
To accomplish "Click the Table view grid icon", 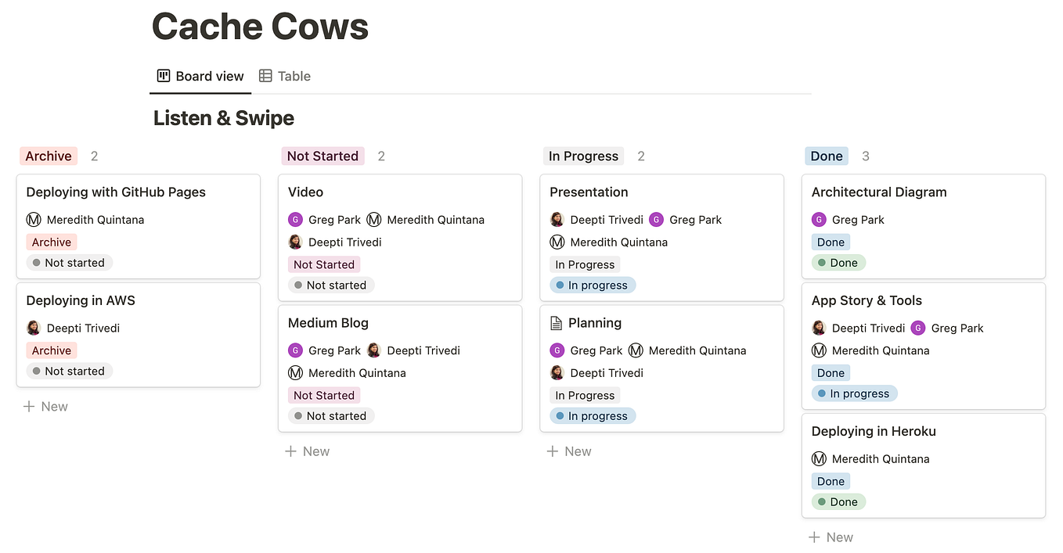I will (265, 76).
